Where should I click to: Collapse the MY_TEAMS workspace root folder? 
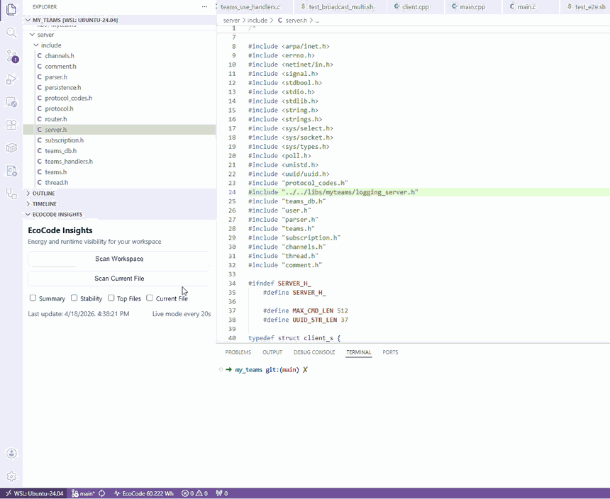tap(28, 20)
